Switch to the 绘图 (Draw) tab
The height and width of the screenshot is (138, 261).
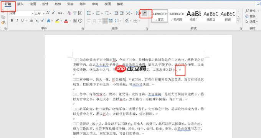[x=33, y=4]
